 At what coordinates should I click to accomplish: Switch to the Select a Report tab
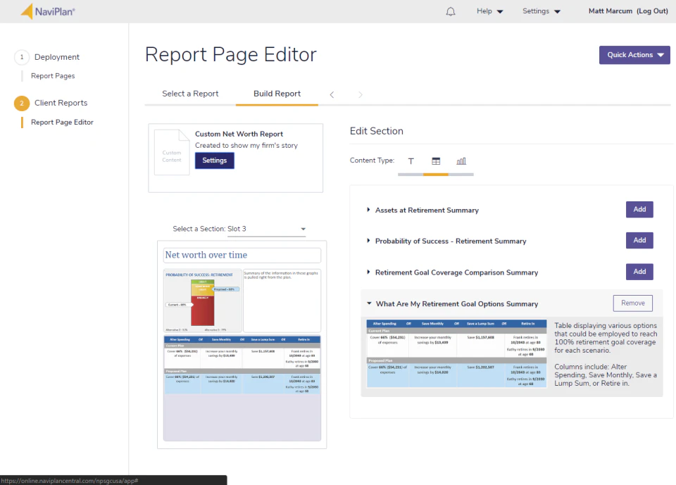coord(190,93)
